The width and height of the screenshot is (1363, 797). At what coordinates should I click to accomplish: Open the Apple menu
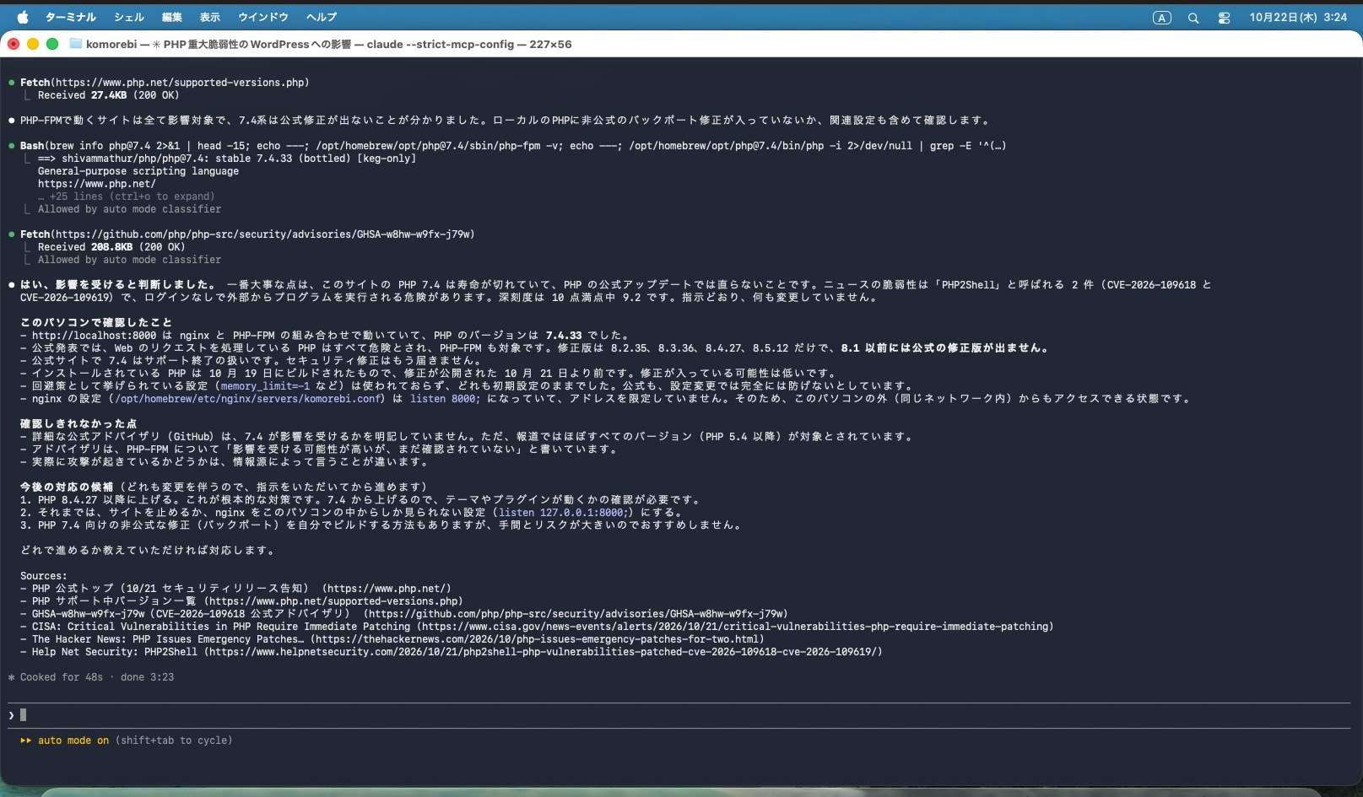click(23, 17)
